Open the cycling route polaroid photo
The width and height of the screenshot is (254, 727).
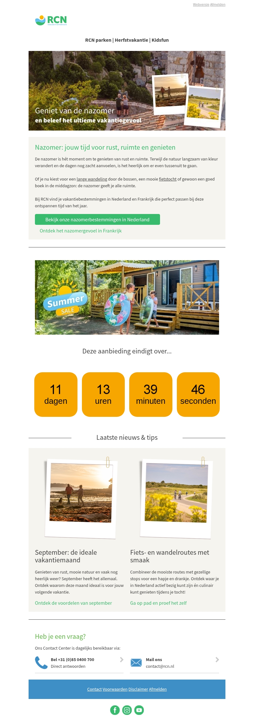click(x=176, y=498)
